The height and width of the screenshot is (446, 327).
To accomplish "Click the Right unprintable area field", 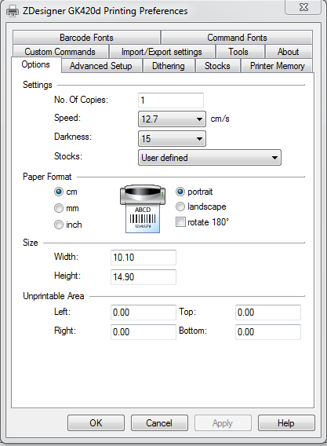I will click(144, 332).
